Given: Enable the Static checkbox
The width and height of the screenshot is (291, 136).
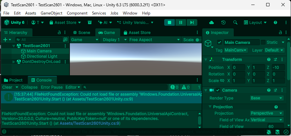Looking at the screenshot, I should pyautogui.click(x=263, y=42).
